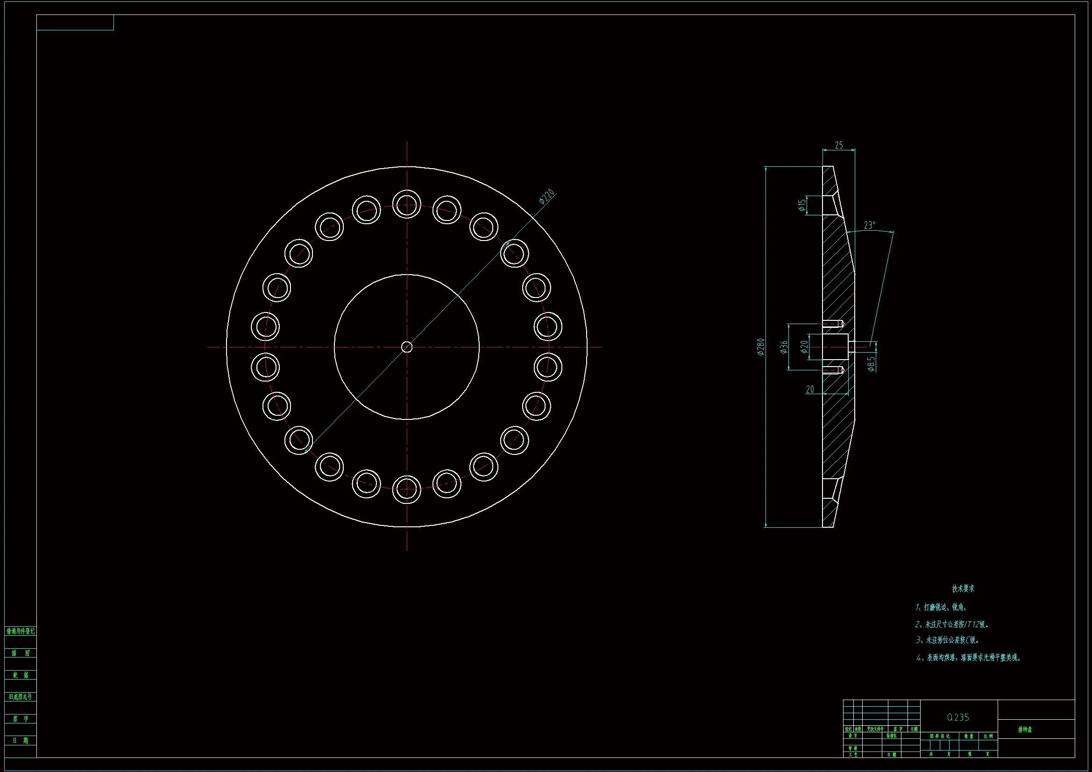Click the empty box at top-left corner
1092x772 pixels.
point(75,22)
